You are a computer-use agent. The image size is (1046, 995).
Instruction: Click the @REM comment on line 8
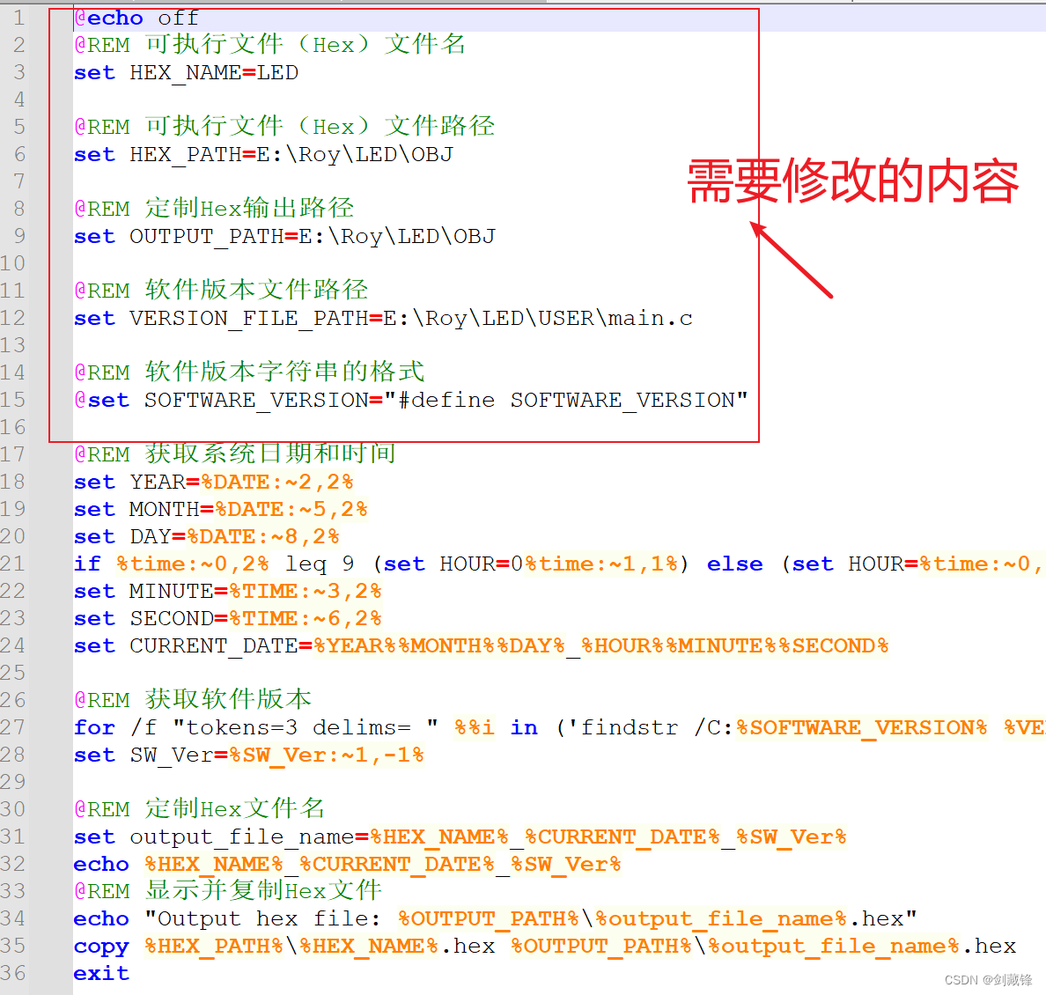point(214,208)
